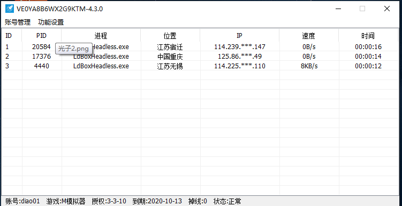Click status bar 状态:正常
402x206 pixels.
pos(227,201)
